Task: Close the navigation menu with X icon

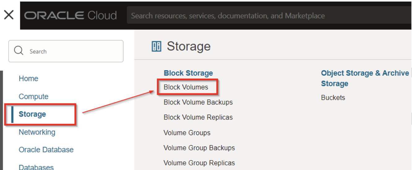Action: [x=9, y=15]
